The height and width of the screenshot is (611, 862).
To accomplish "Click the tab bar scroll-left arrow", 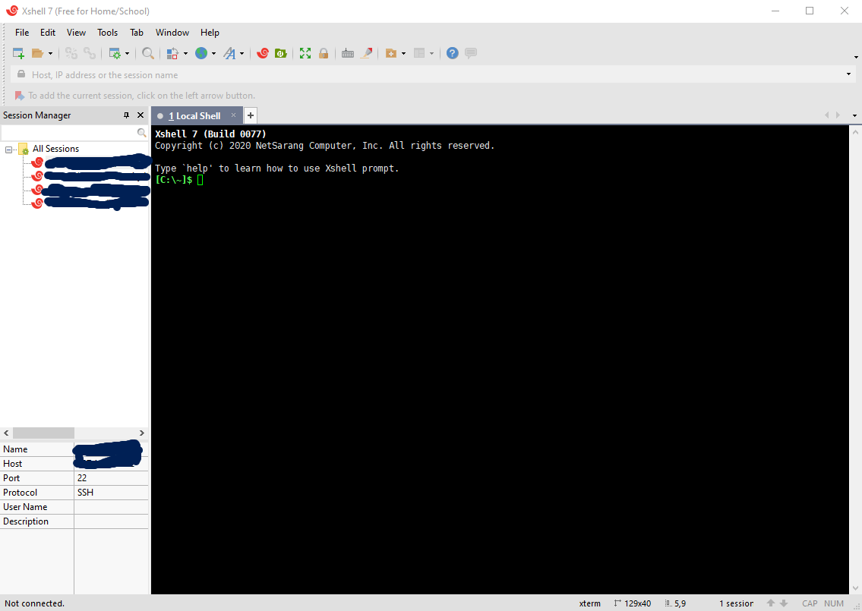I will (826, 115).
